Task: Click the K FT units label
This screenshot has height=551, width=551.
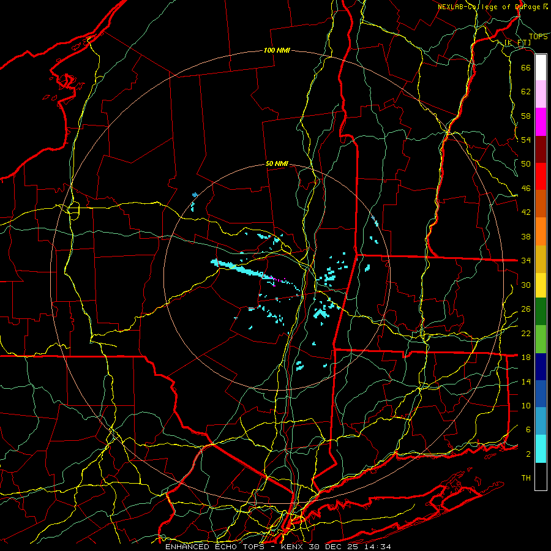Action: click(517, 43)
